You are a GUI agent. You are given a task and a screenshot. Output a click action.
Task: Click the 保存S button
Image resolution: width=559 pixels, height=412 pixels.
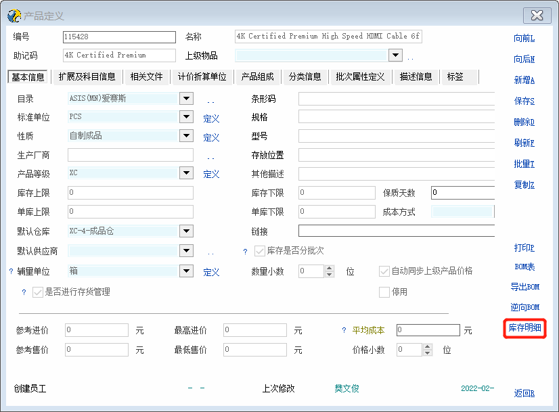524,101
